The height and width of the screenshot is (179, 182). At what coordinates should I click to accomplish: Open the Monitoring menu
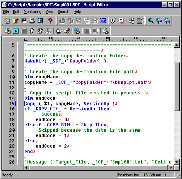pyautogui.click(x=32, y=12)
